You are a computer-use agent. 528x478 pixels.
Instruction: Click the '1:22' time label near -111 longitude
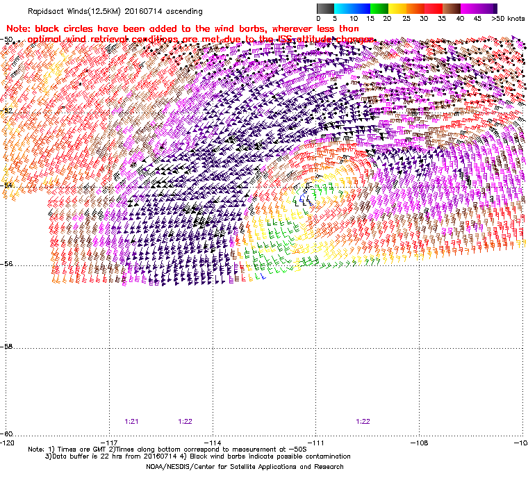pyautogui.click(x=363, y=422)
